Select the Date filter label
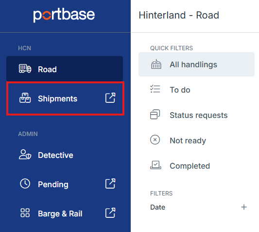The width and height of the screenshot is (259, 232). click(157, 207)
